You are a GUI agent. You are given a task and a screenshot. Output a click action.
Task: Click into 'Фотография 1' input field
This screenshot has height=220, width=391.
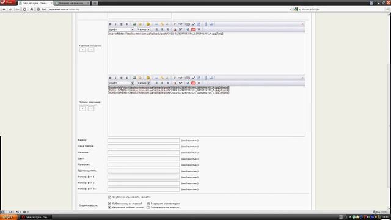tap(144, 177)
